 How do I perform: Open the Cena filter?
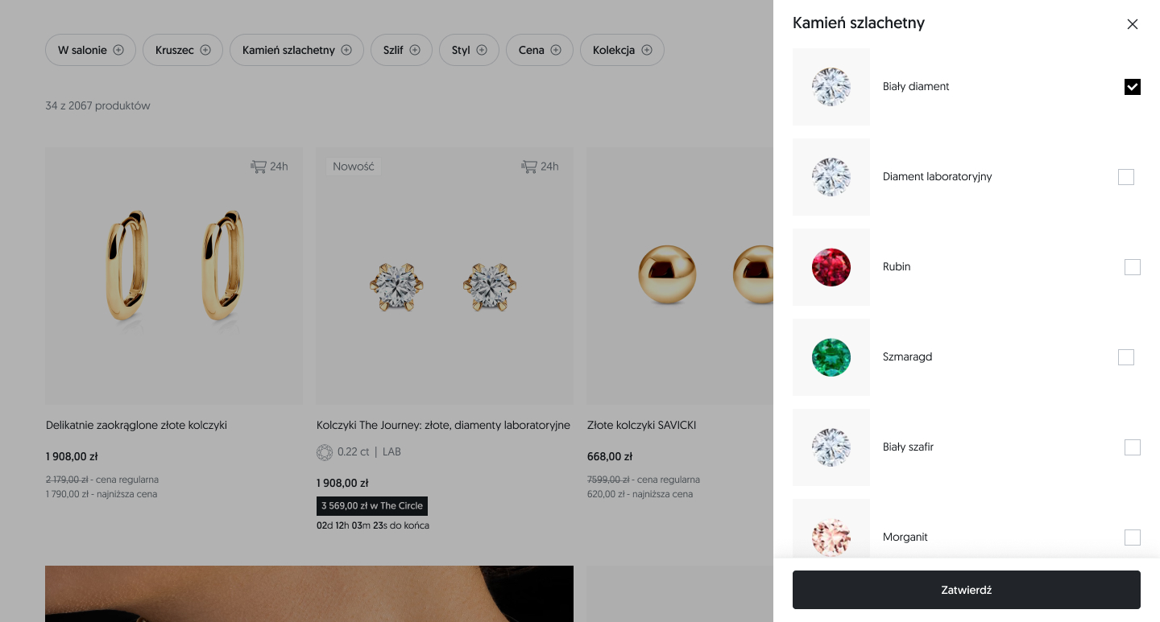[539, 50]
